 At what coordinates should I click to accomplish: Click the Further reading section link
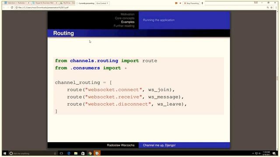pyautogui.click(x=124, y=26)
